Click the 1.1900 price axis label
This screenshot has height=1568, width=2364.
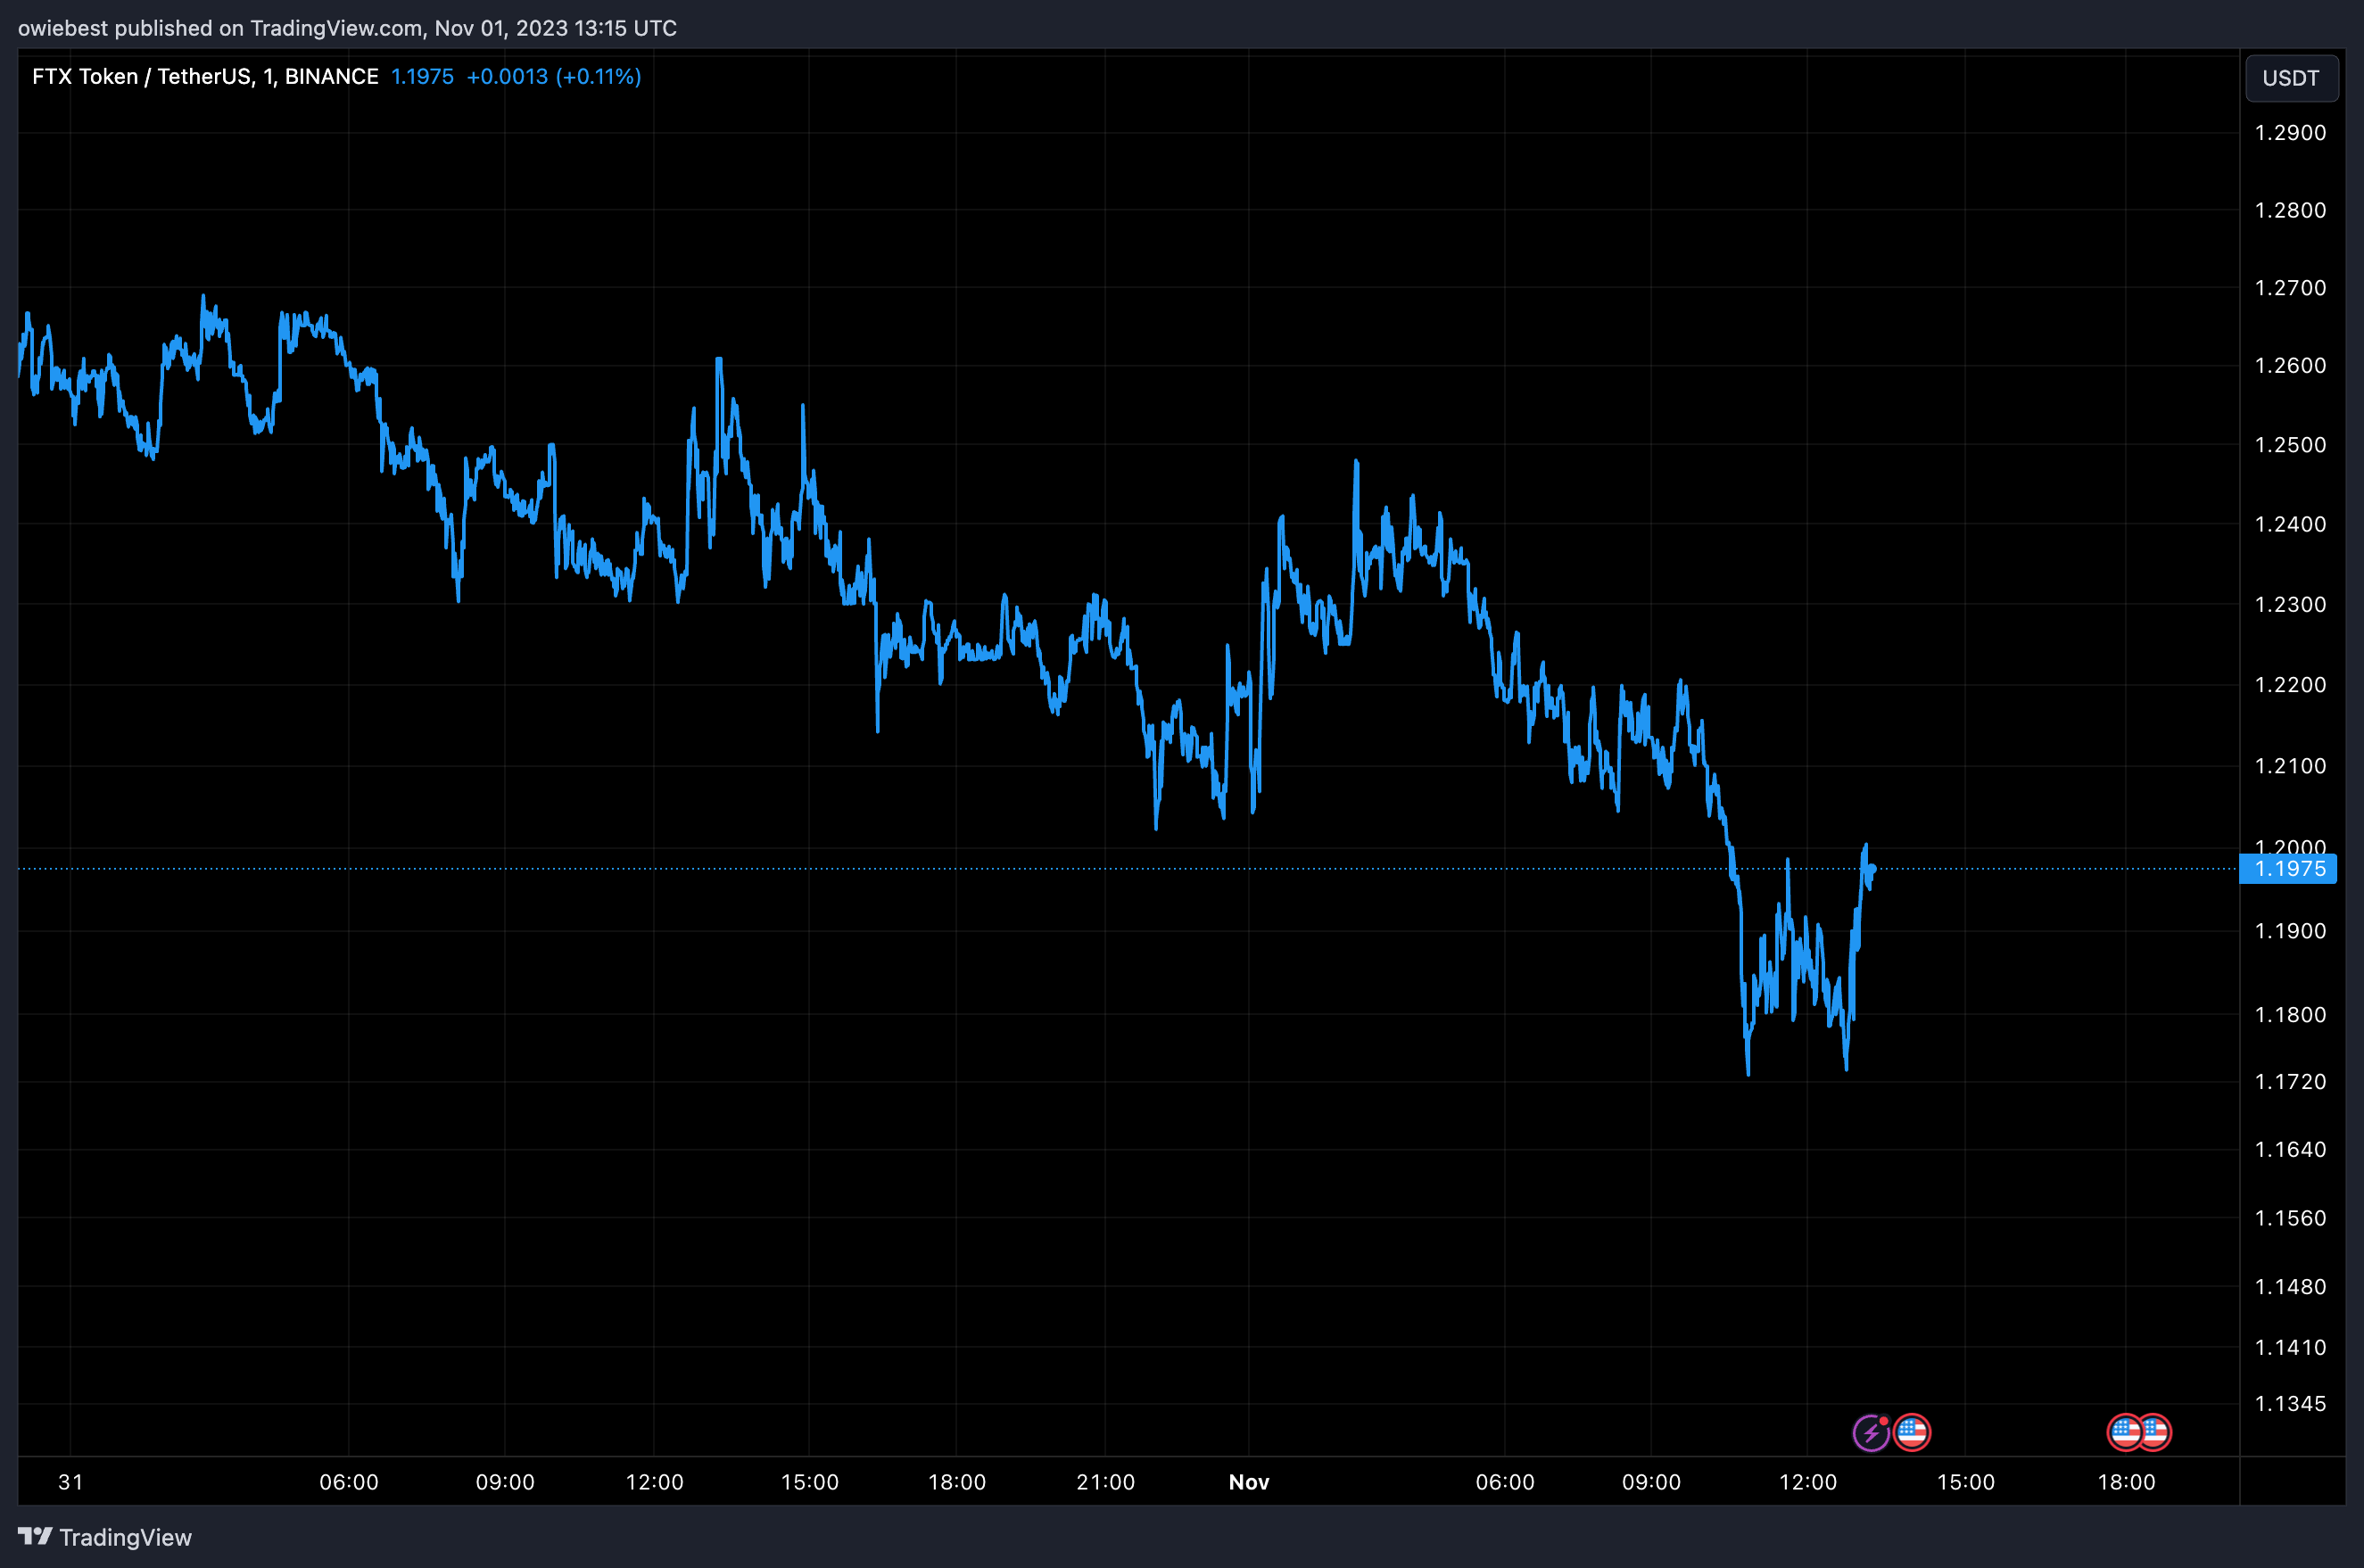(x=2290, y=931)
